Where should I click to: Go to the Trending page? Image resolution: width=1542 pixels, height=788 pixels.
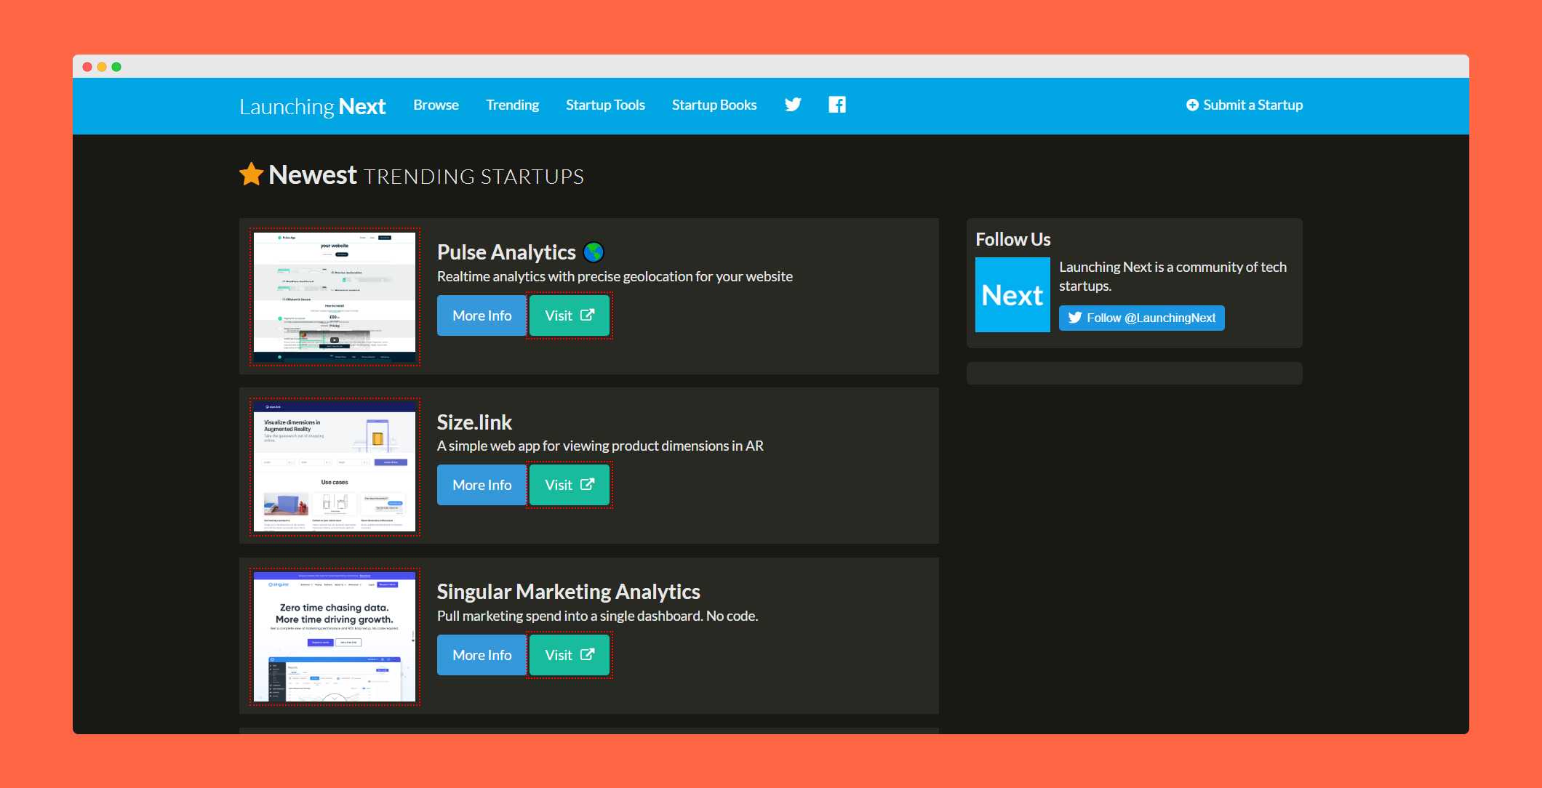[x=512, y=105]
